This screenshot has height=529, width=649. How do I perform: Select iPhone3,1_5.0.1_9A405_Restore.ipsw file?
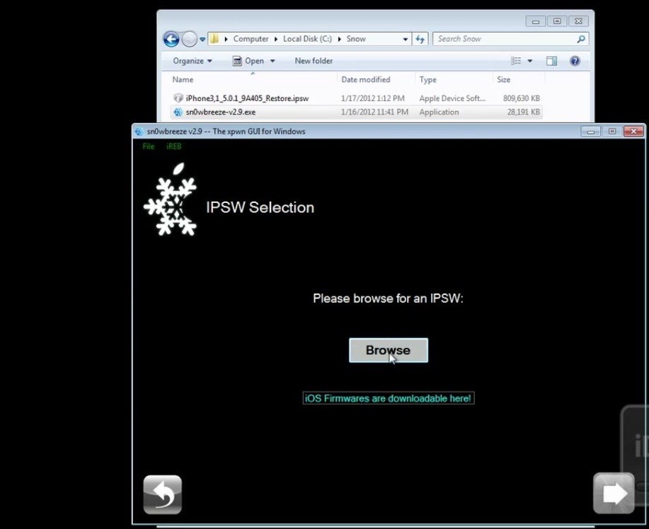[247, 98]
